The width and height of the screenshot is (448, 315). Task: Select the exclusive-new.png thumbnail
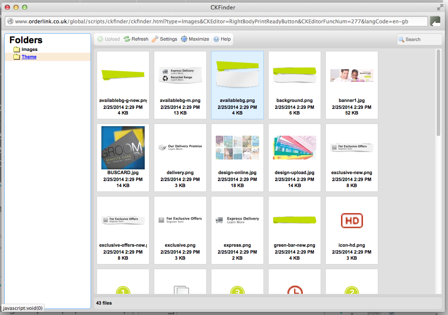(352, 147)
